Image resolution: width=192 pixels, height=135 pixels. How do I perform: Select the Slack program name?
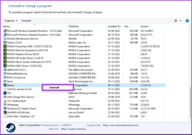point(10,81)
